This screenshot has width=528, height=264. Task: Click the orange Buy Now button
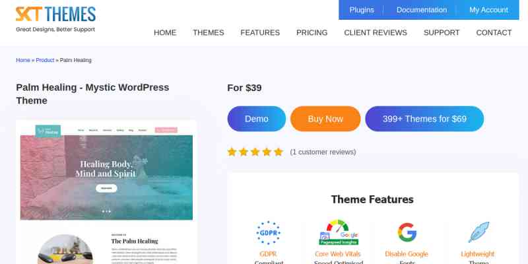tap(325, 119)
